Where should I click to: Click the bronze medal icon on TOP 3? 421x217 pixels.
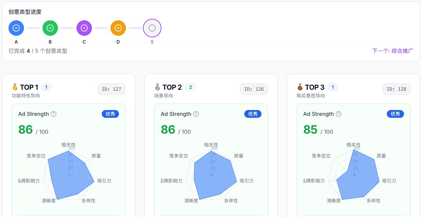coord(300,87)
